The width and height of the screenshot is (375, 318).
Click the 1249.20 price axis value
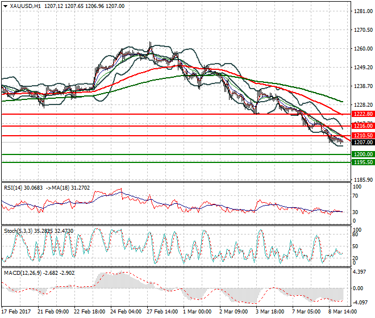[363, 68]
